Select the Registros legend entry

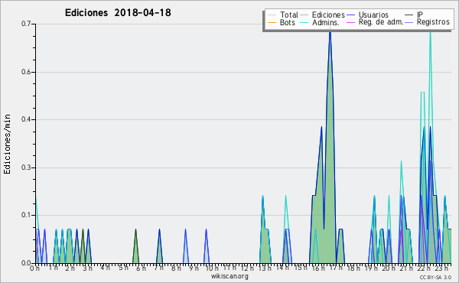pyautogui.click(x=433, y=22)
